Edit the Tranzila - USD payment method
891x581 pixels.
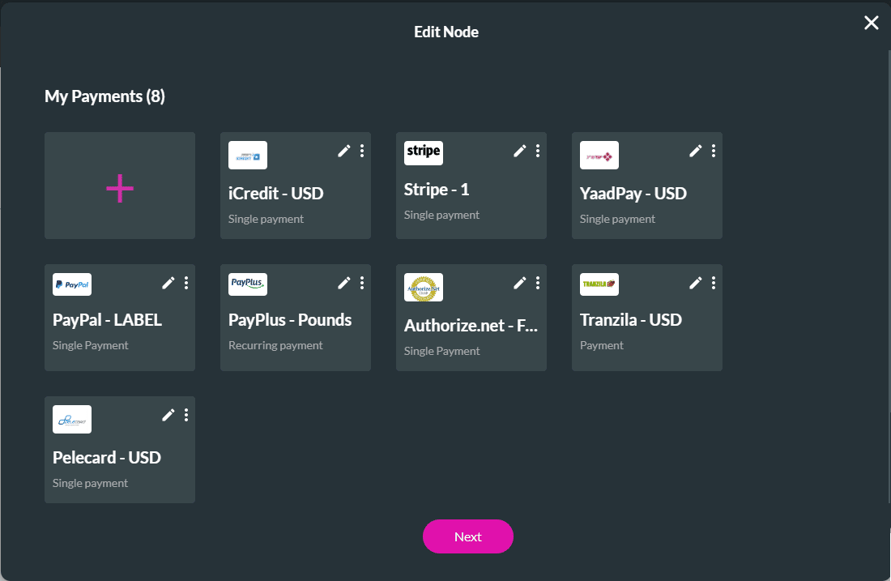click(x=695, y=283)
